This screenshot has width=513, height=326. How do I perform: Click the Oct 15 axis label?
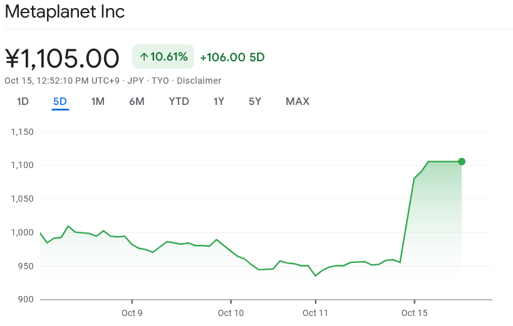[414, 313]
